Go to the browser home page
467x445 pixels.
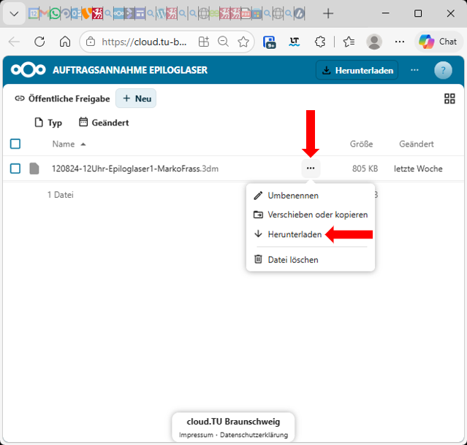click(x=65, y=42)
